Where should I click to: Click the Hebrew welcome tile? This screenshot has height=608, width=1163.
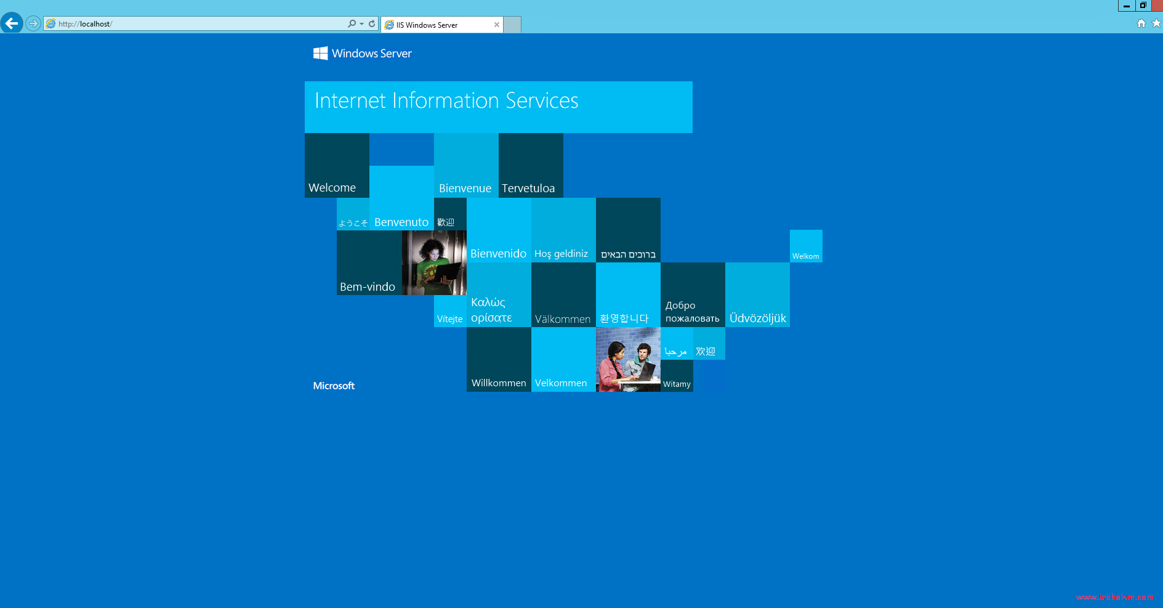coord(628,230)
